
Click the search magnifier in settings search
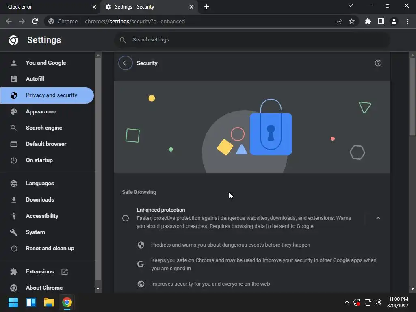(x=123, y=40)
